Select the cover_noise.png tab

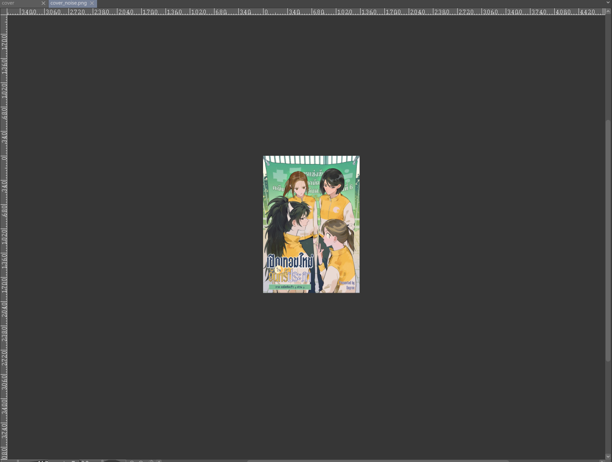68,3
